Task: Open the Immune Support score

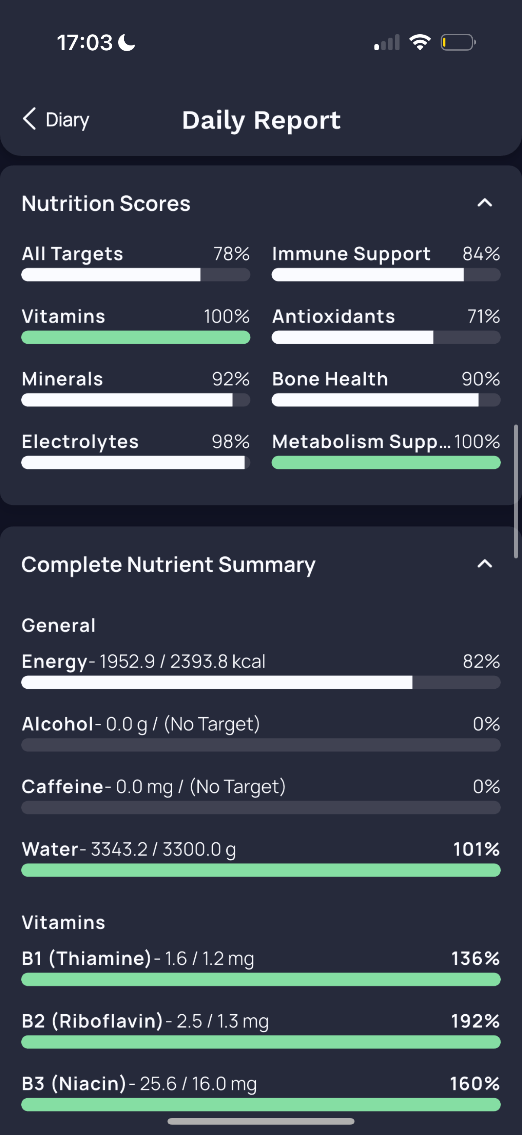Action: click(x=386, y=263)
